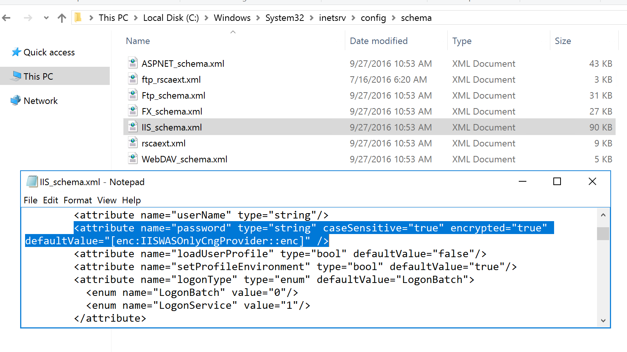This screenshot has width=627, height=352.
Task: Click the Forward navigation arrow in Explorer
Action: point(28,18)
